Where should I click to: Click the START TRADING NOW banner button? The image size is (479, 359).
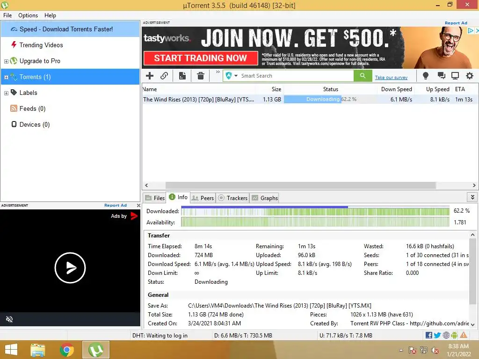pyautogui.click(x=200, y=58)
